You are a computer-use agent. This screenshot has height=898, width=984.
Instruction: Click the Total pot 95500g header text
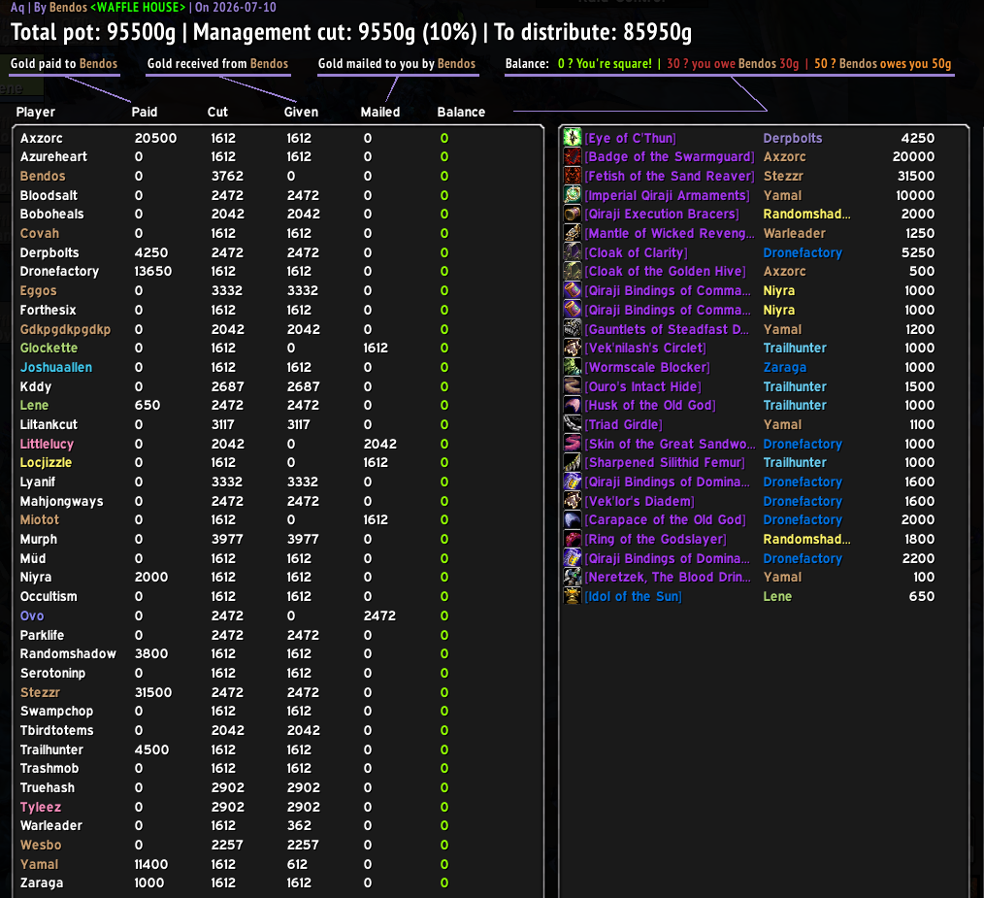[93, 32]
